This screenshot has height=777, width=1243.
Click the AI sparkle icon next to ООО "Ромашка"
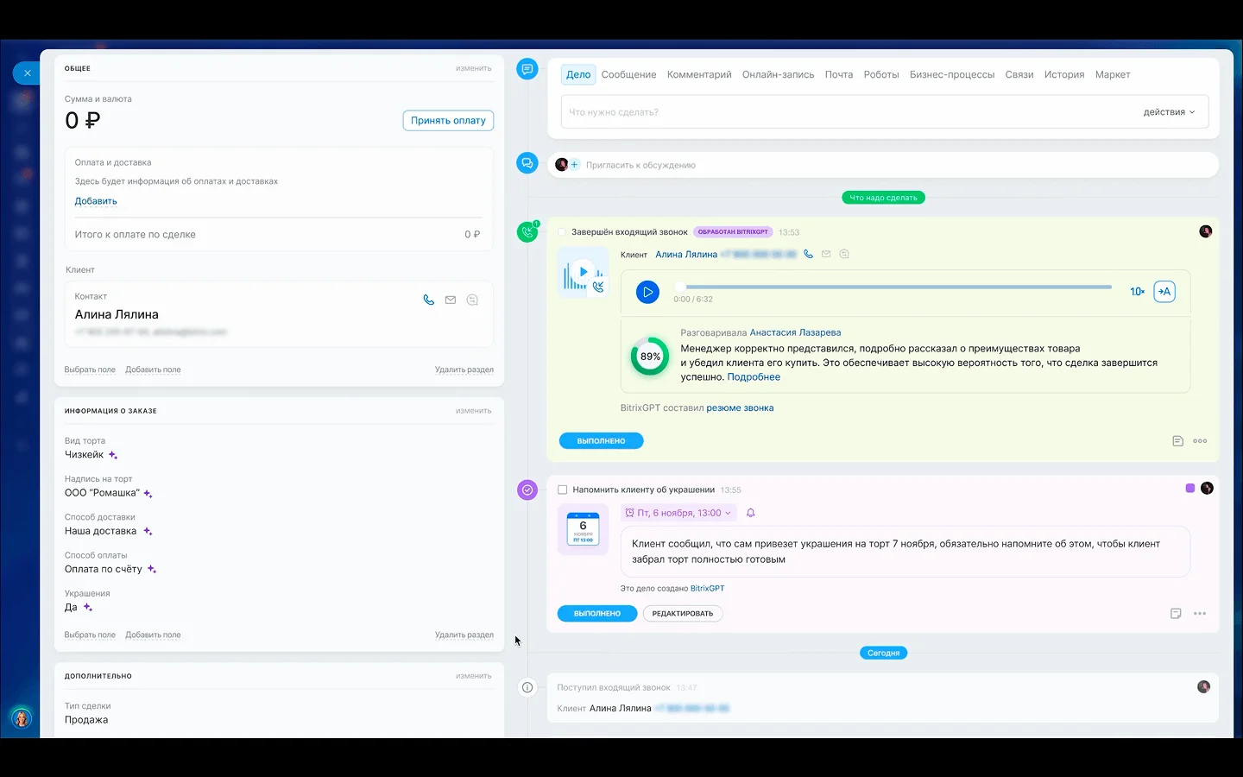click(x=148, y=494)
